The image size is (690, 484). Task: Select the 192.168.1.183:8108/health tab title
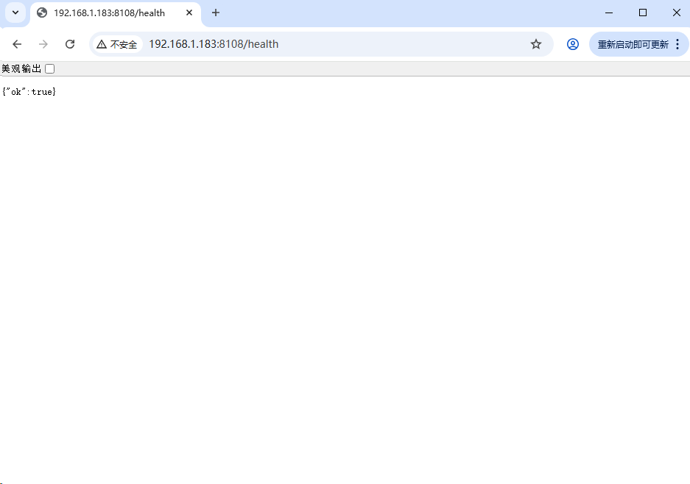109,13
